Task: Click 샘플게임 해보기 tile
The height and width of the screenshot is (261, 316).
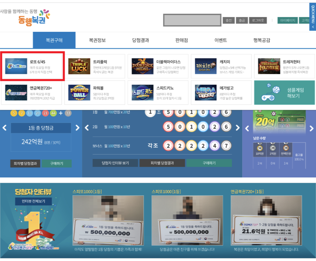Action: click(x=285, y=92)
